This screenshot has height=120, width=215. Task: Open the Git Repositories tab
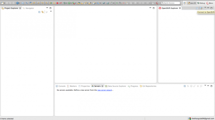(148, 86)
